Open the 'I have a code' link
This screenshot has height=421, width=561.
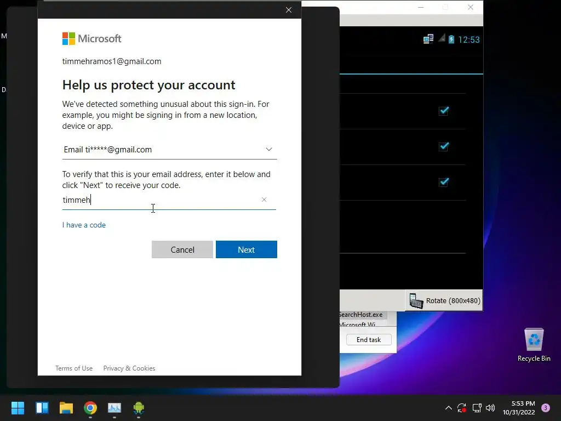tap(84, 225)
